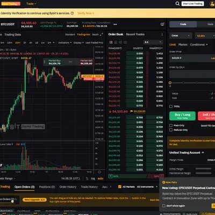Uncheck the All Markets checkbox
This screenshot has width=215, height=215.
click(x=120, y=187)
